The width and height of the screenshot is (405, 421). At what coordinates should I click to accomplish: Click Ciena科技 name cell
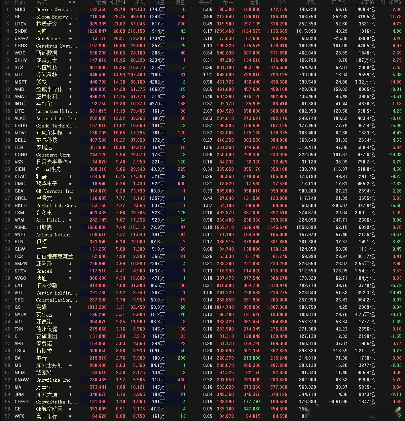pos(48,169)
